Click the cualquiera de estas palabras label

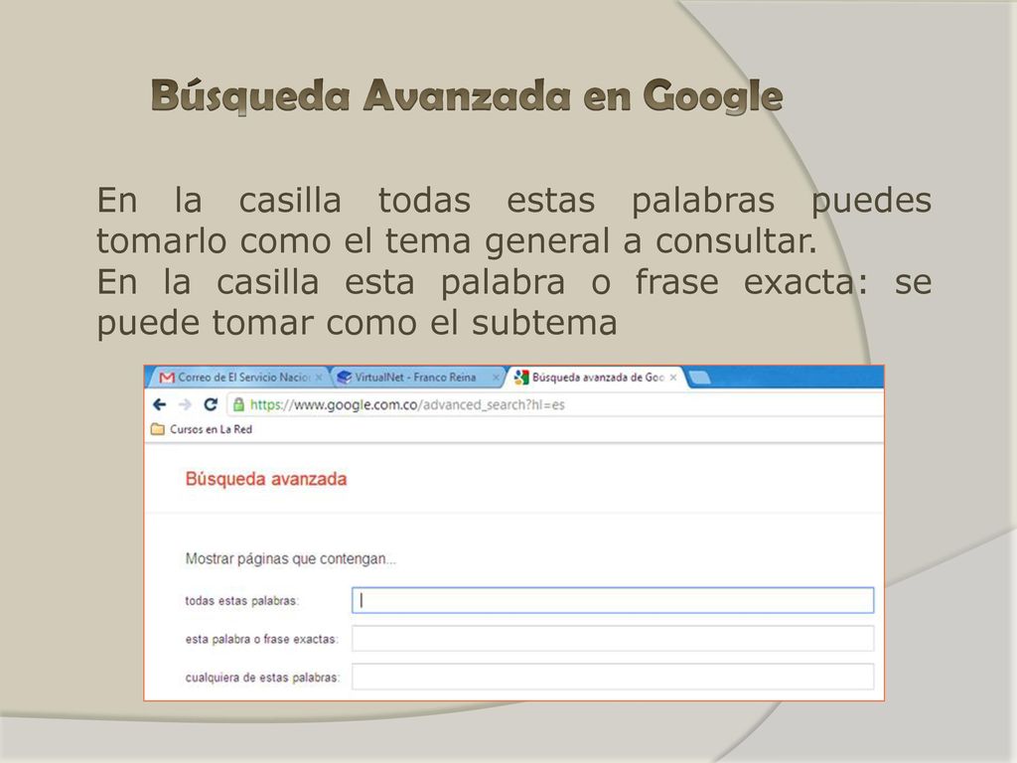[262, 678]
